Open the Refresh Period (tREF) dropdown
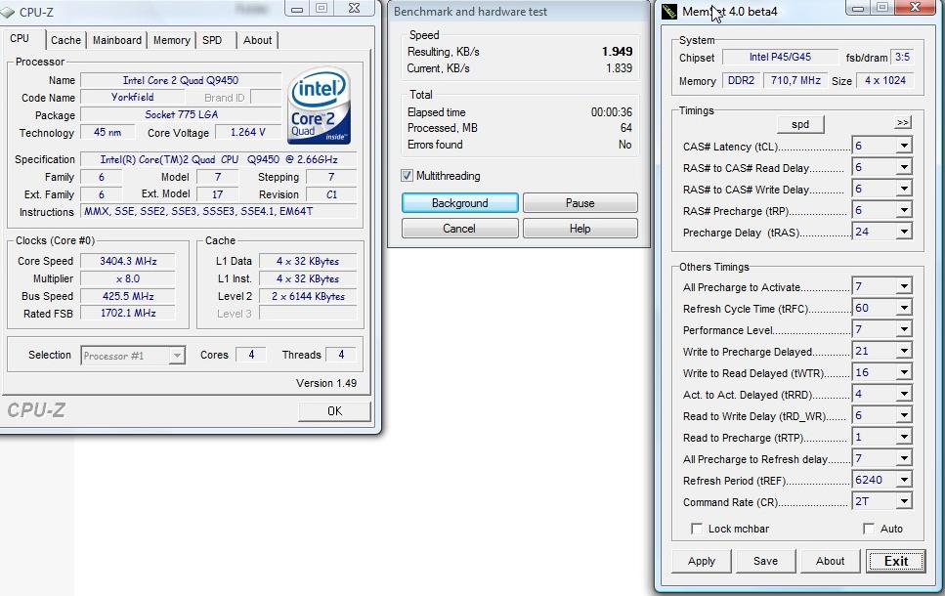This screenshot has height=596, width=945. click(x=904, y=481)
